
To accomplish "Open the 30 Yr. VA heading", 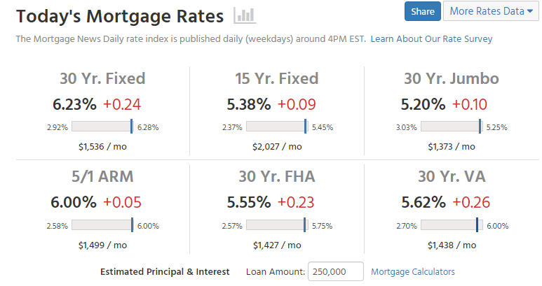I will pos(451,176).
